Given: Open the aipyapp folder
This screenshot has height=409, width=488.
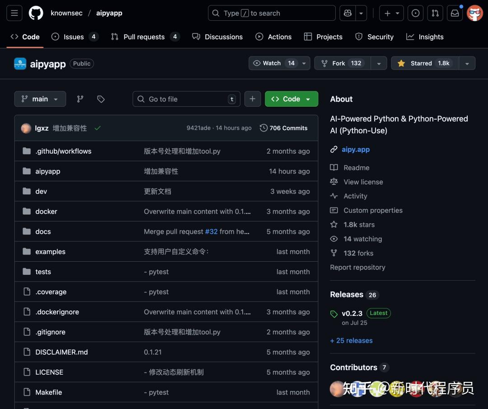Looking at the screenshot, I should coord(47,171).
